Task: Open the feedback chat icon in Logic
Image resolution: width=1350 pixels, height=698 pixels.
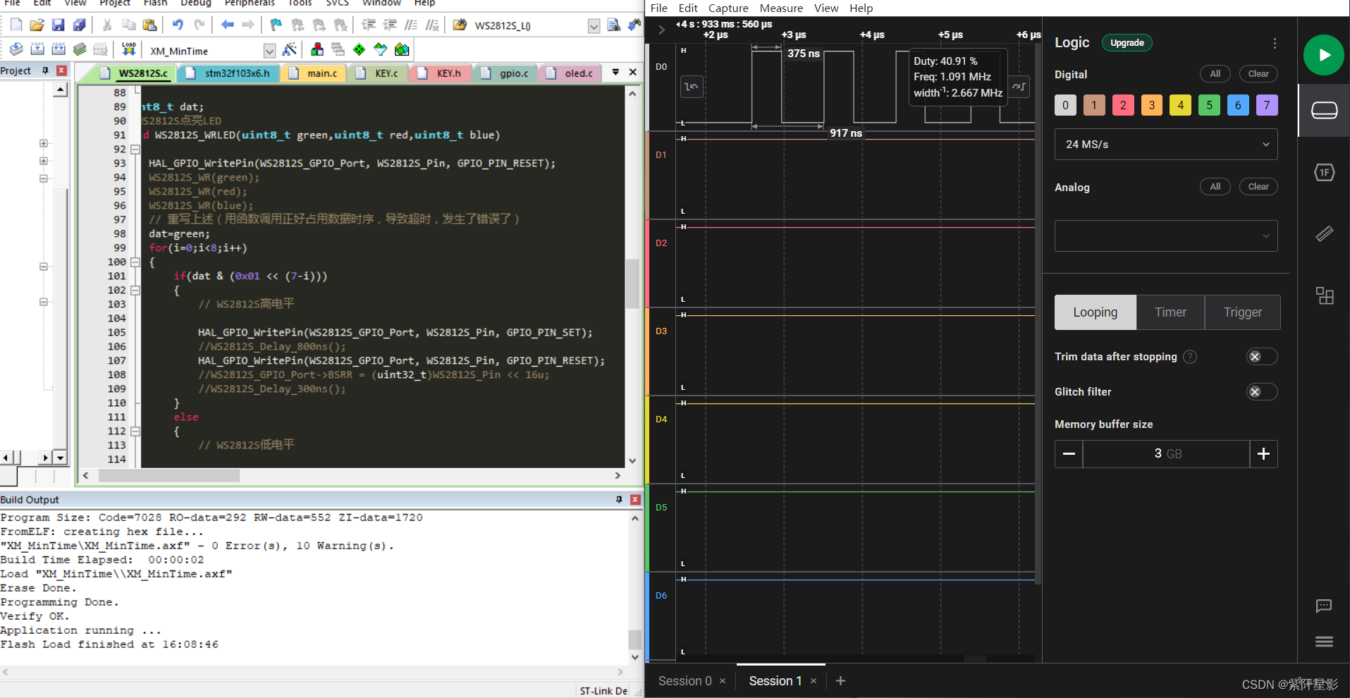Action: coord(1324,606)
